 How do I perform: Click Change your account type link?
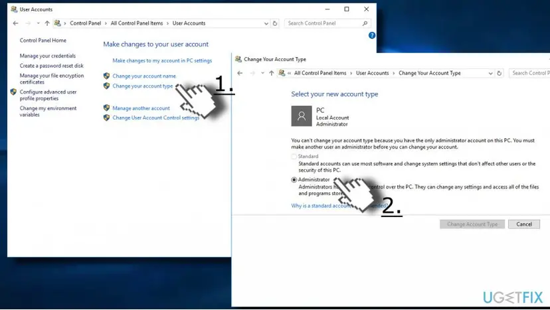point(142,86)
